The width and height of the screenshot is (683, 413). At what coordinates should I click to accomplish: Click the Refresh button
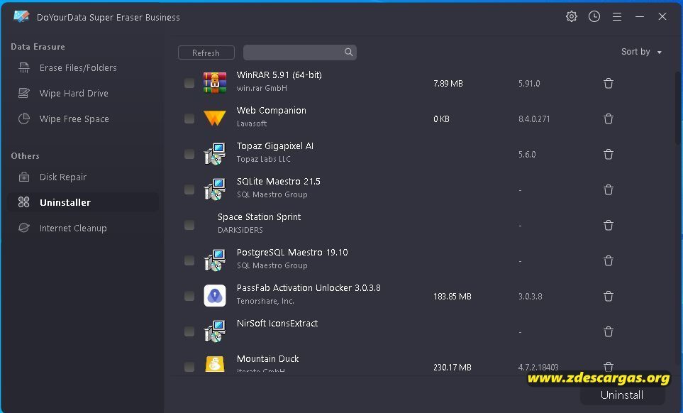[206, 53]
